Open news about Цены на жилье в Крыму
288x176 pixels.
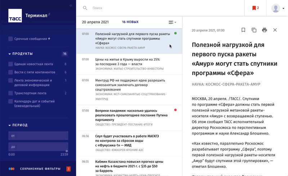[x=129, y=64]
